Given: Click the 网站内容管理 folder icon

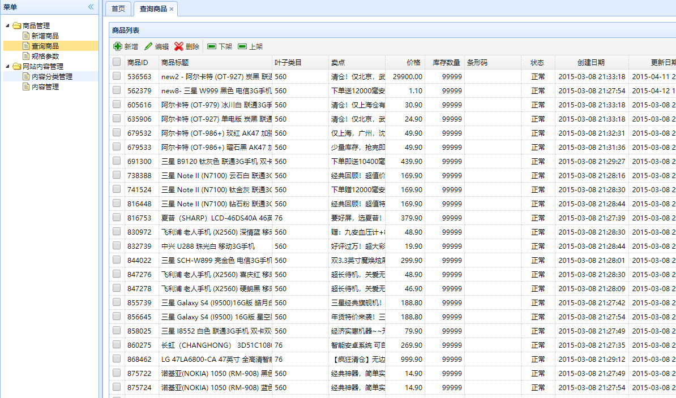Looking at the screenshot, I should point(16,67).
